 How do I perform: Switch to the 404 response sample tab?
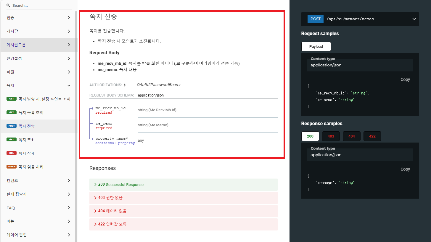(x=351, y=136)
